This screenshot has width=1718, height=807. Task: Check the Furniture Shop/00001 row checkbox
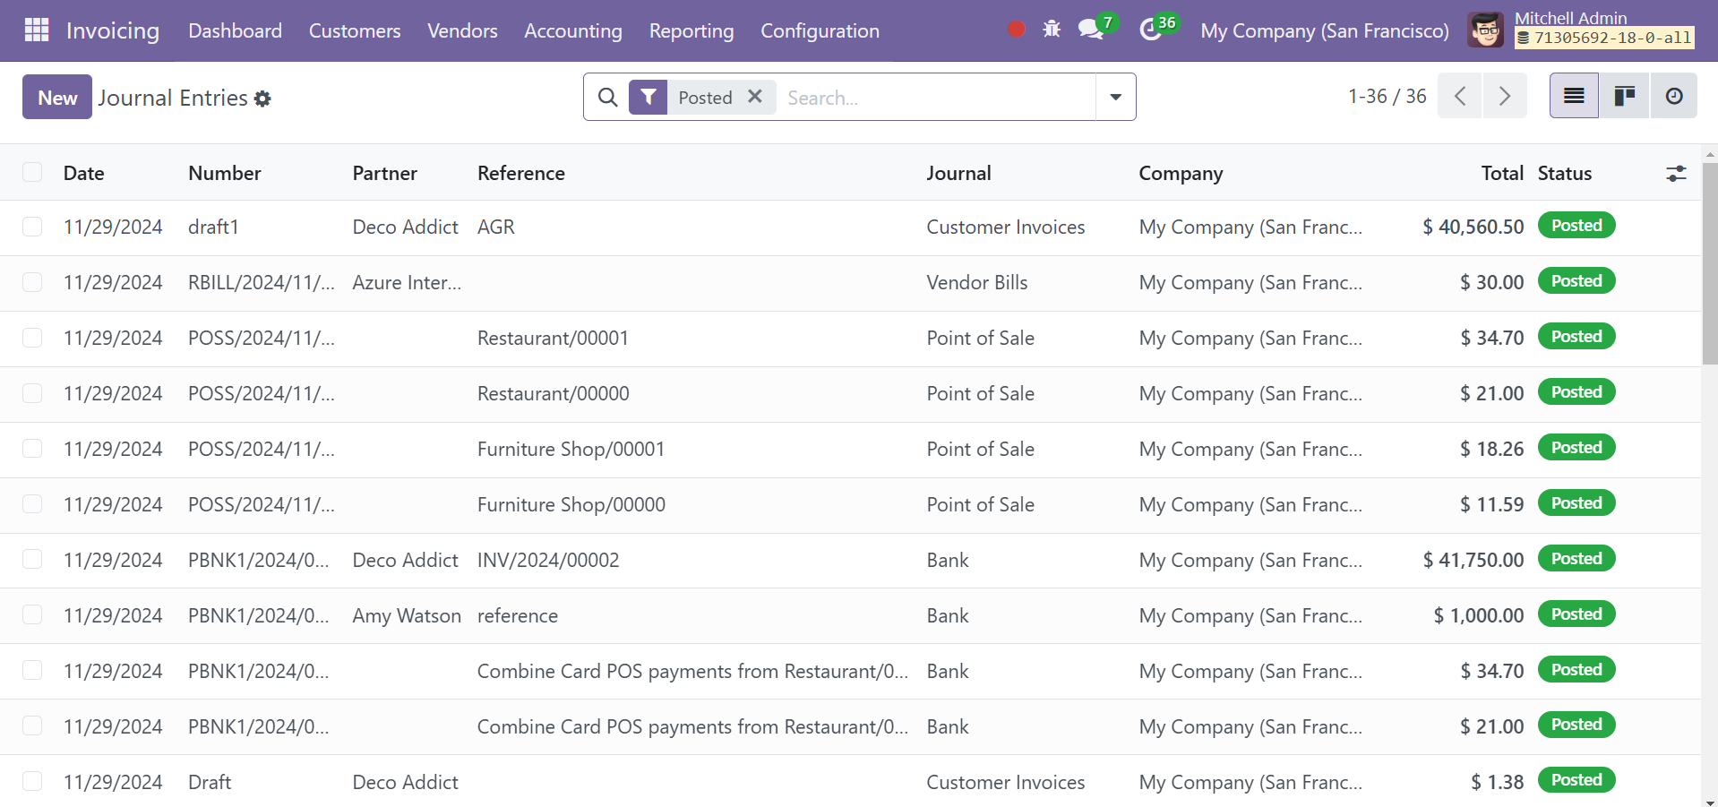(x=32, y=449)
